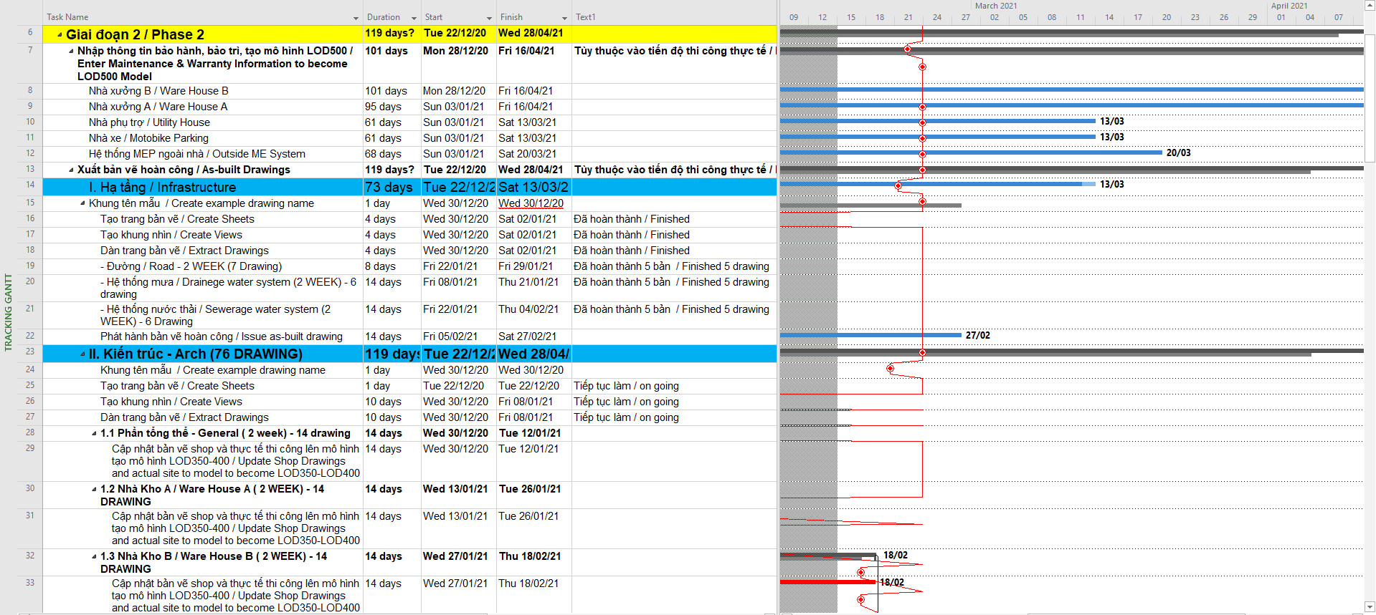
Task: Select the Outside ME System bar ending 20/03
Action: [x=1004, y=152]
